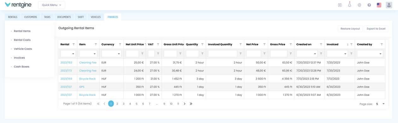
Task: Open the GPS item link
Action: pyautogui.click(x=82, y=87)
